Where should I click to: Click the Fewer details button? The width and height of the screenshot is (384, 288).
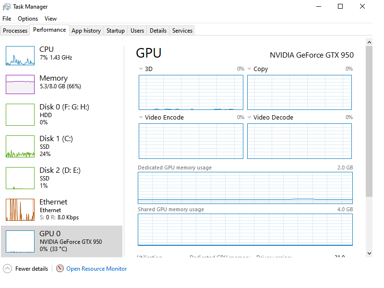(x=31, y=269)
